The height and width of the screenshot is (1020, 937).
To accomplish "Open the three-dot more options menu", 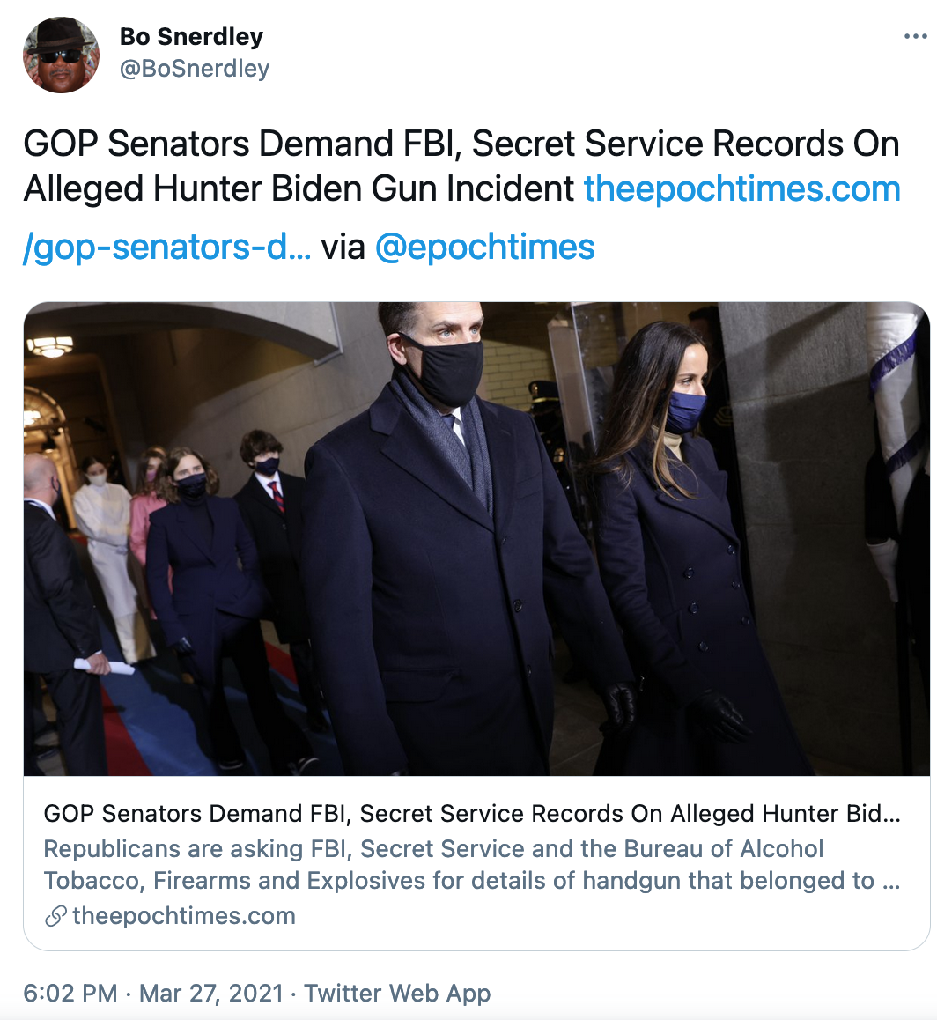I will [916, 36].
